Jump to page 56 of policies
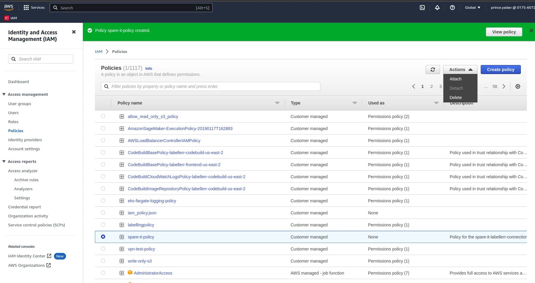The width and height of the screenshot is (535, 283). point(495,86)
